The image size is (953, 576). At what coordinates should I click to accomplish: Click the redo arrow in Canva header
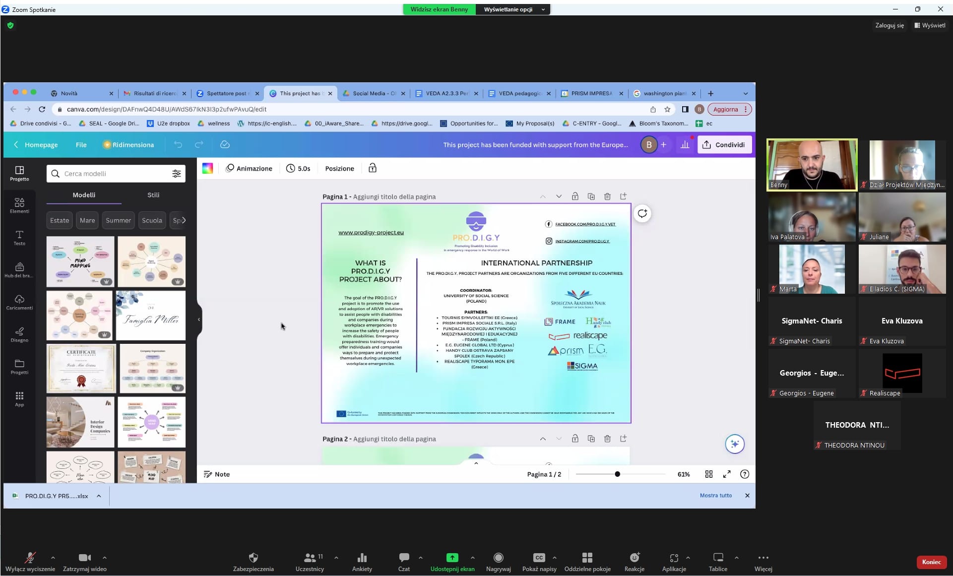tap(199, 144)
